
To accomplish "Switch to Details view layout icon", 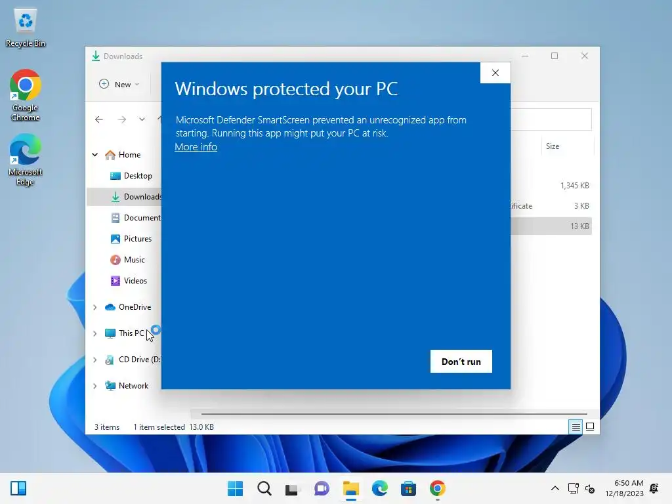I will click(576, 427).
